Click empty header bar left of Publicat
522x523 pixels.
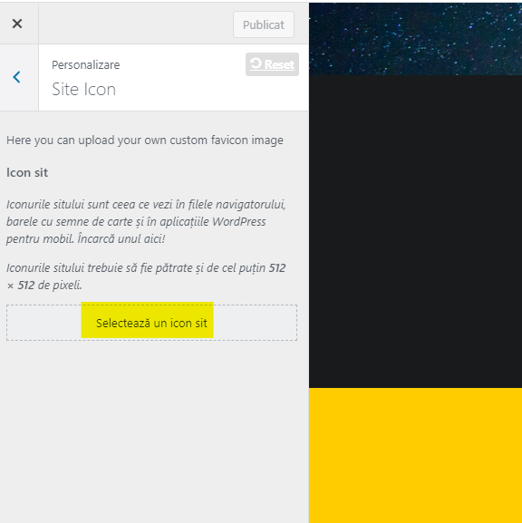tap(136, 24)
